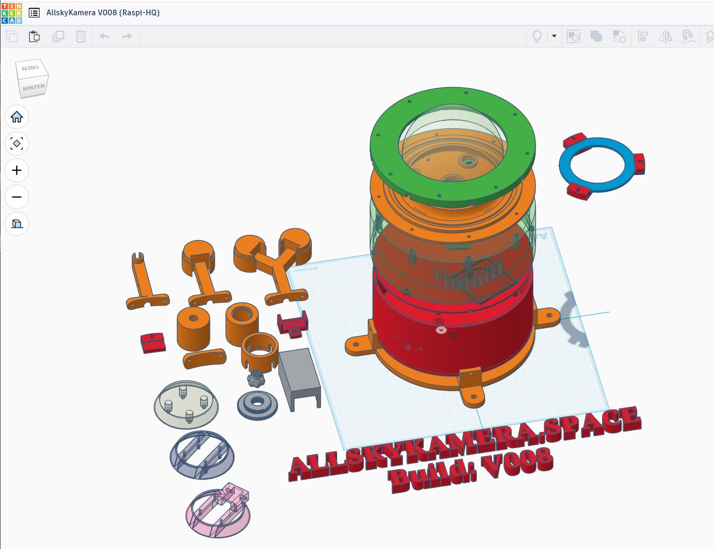The width and height of the screenshot is (714, 549).
Task: Return to Home view in the sidebar
Action: pos(17,117)
